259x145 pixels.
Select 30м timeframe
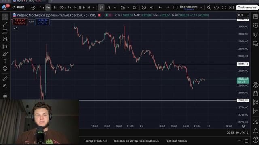(x=63, y=8)
